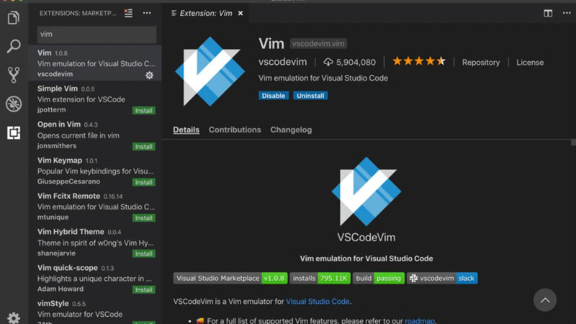The height and width of the screenshot is (324, 576).
Task: Disable the Vim extension
Action: click(274, 96)
